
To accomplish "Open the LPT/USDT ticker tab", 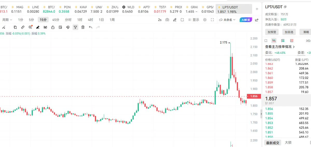I will click(234, 9).
